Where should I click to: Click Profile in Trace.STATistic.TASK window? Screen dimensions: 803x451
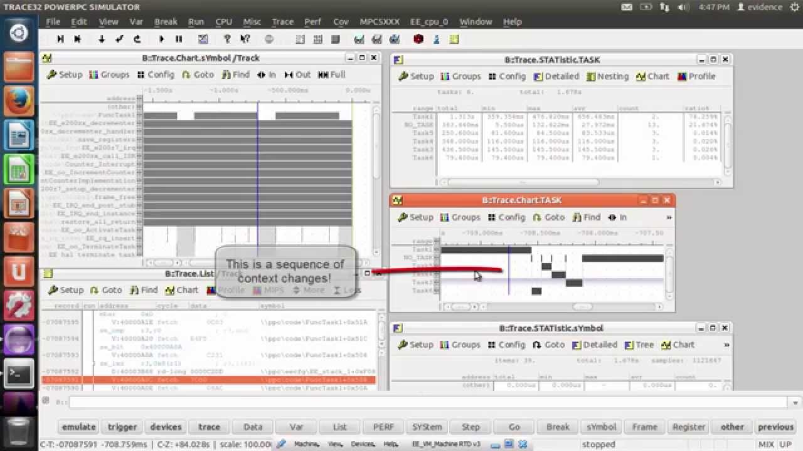pos(696,76)
